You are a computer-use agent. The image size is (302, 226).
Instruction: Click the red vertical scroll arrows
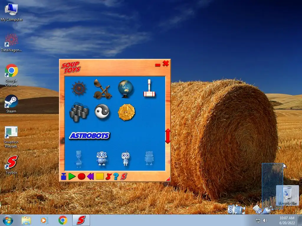[x=168, y=136]
